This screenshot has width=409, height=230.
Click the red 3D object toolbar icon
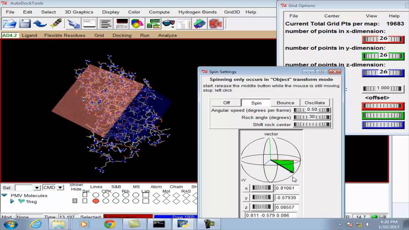pos(215,24)
